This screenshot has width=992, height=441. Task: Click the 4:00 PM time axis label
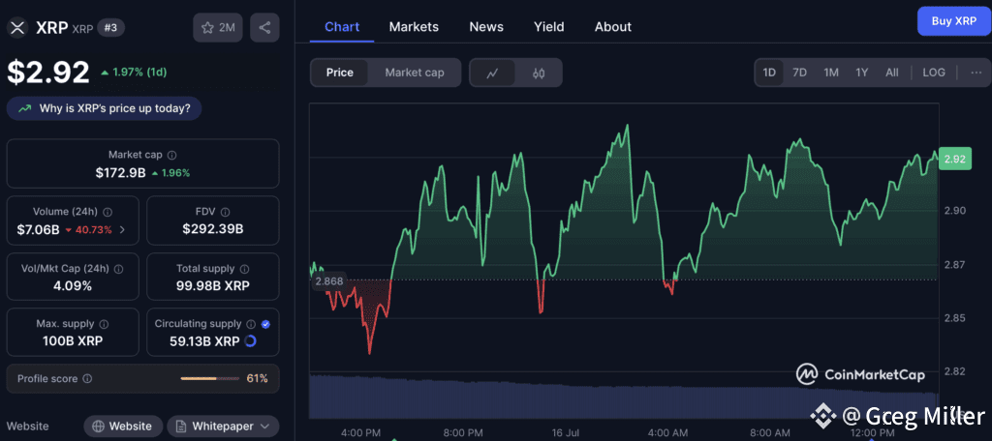pyautogui.click(x=360, y=433)
